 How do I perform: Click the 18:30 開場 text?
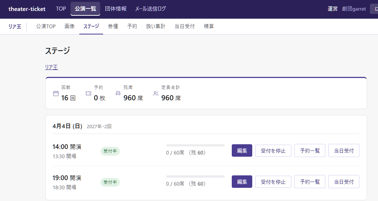[64, 187]
